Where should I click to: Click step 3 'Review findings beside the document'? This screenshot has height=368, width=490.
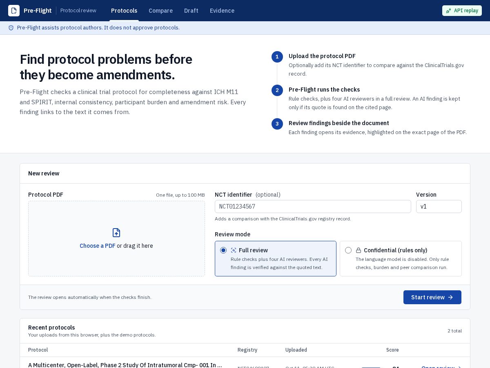[339, 123]
